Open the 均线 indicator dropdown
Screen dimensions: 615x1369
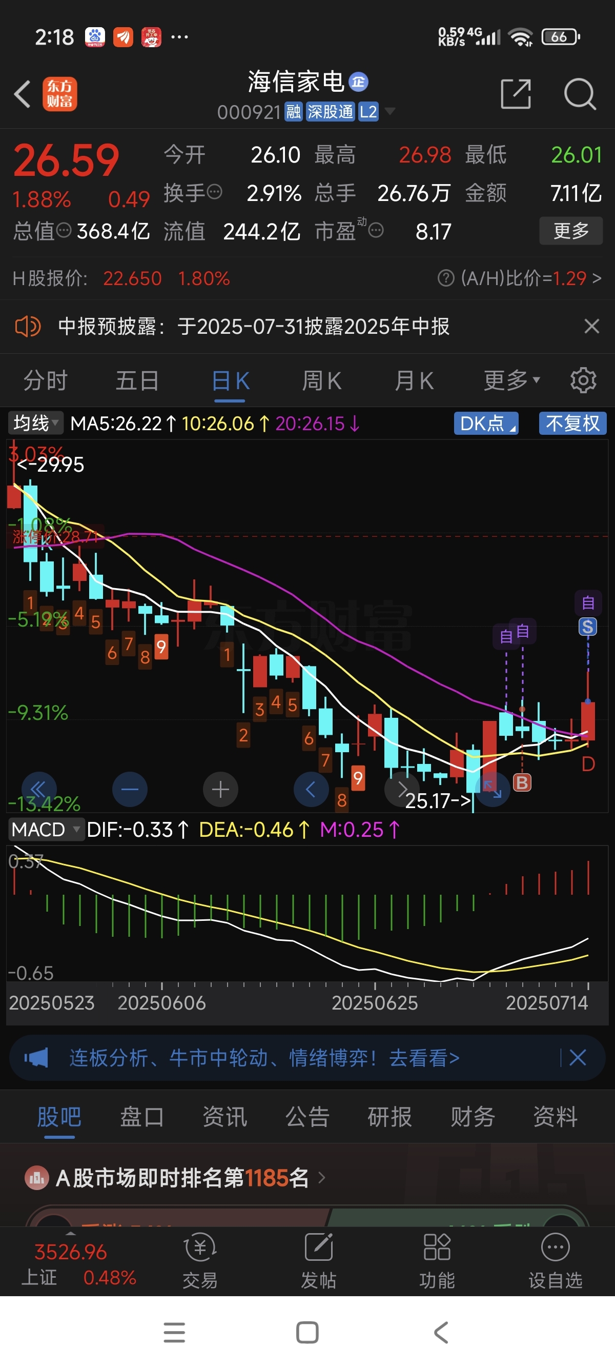(x=35, y=423)
